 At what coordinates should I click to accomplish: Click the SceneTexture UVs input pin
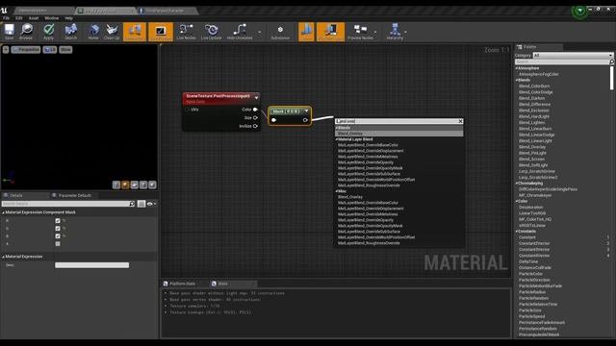(x=187, y=110)
